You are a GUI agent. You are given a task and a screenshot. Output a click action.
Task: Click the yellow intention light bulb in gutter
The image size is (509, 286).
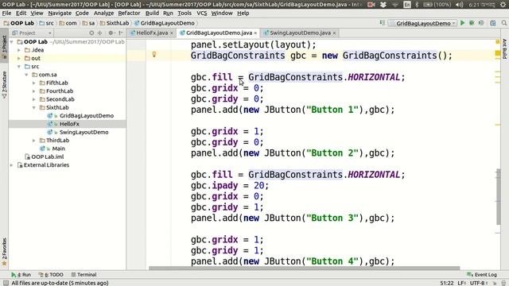[154, 55]
